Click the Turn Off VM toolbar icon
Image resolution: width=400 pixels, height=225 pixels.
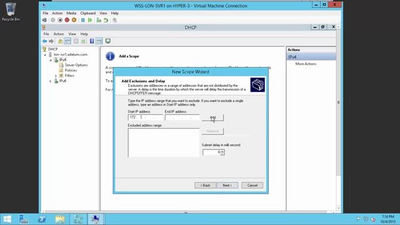(x=60, y=20)
